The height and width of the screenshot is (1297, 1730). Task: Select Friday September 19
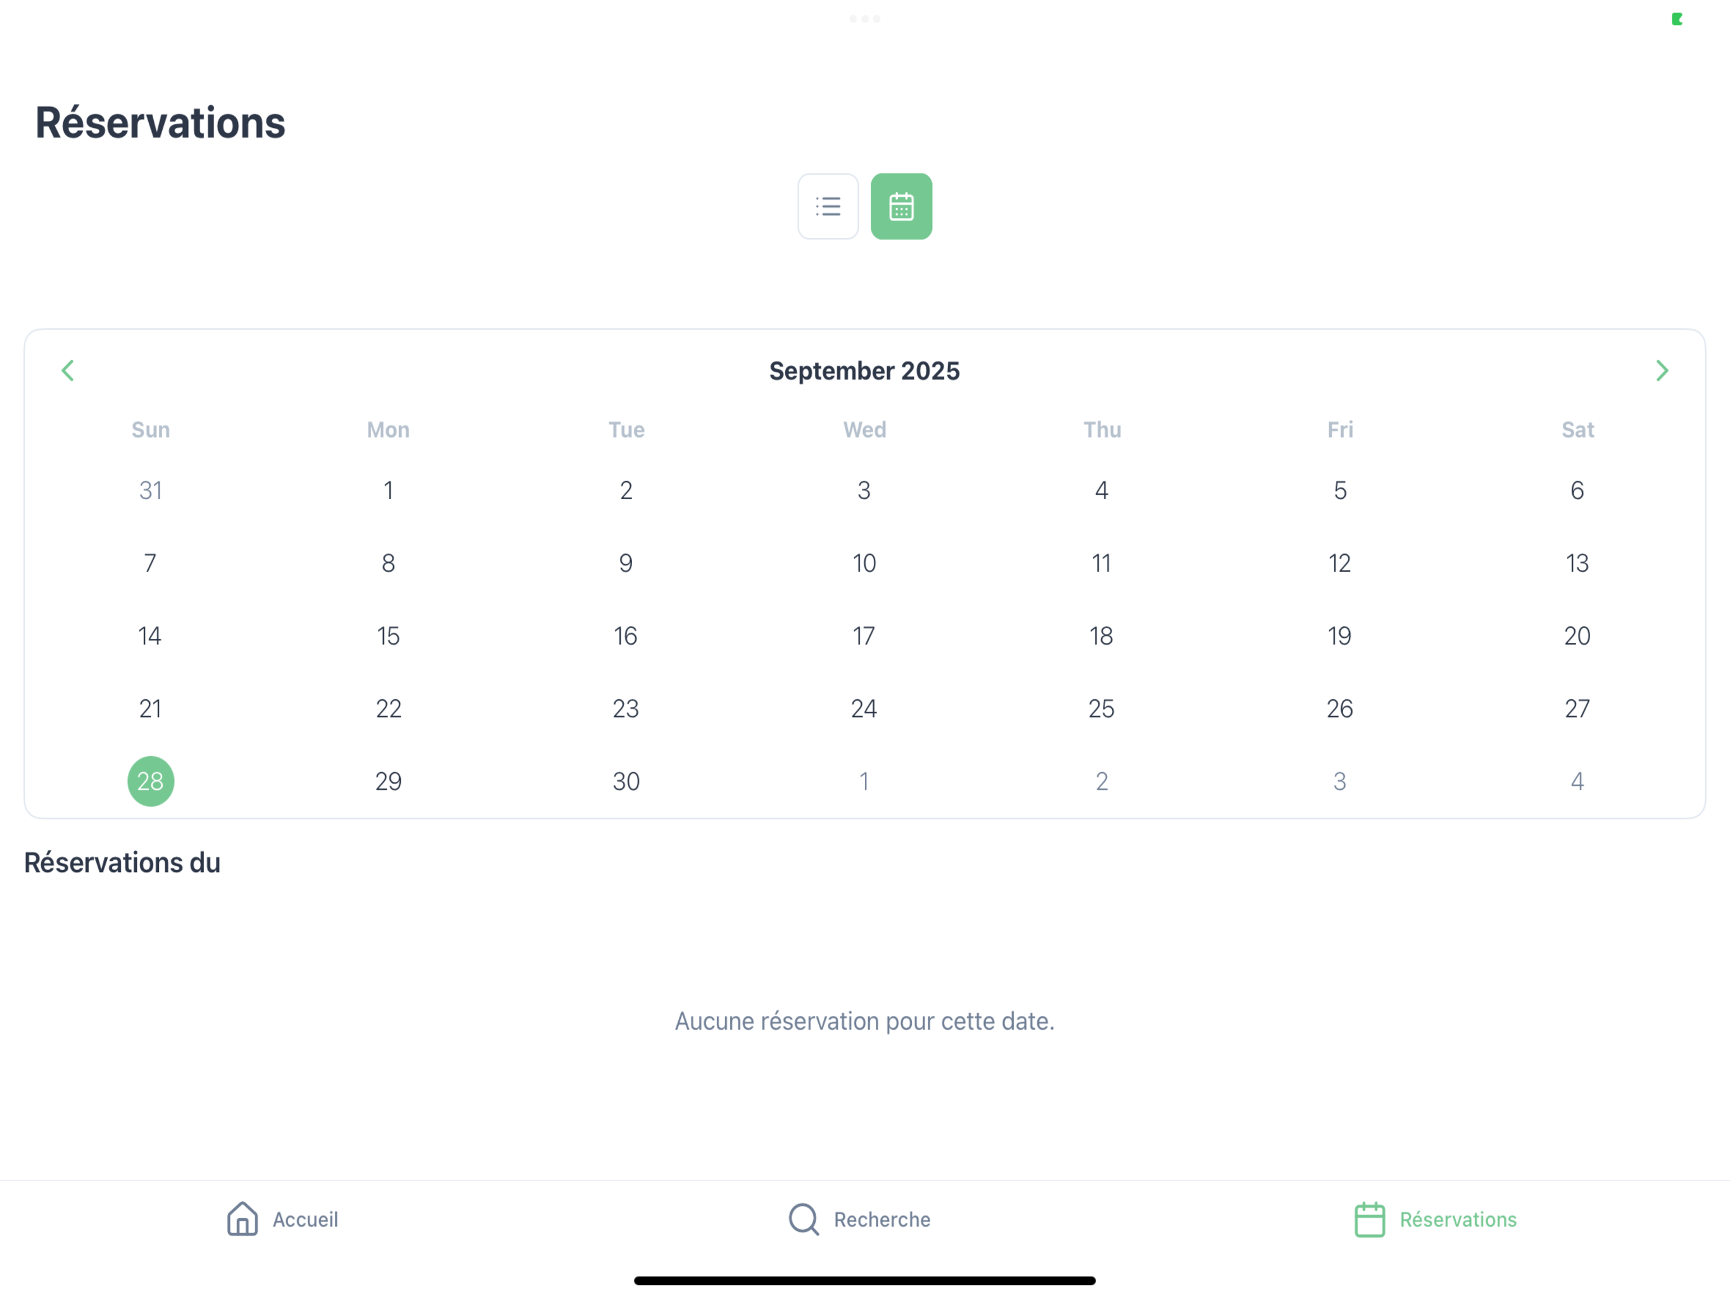tap(1340, 635)
